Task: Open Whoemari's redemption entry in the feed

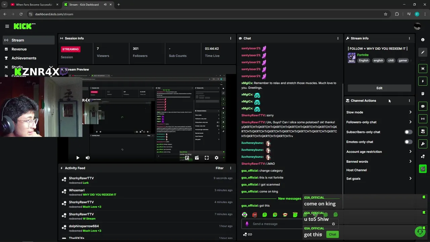Action: click(x=147, y=192)
